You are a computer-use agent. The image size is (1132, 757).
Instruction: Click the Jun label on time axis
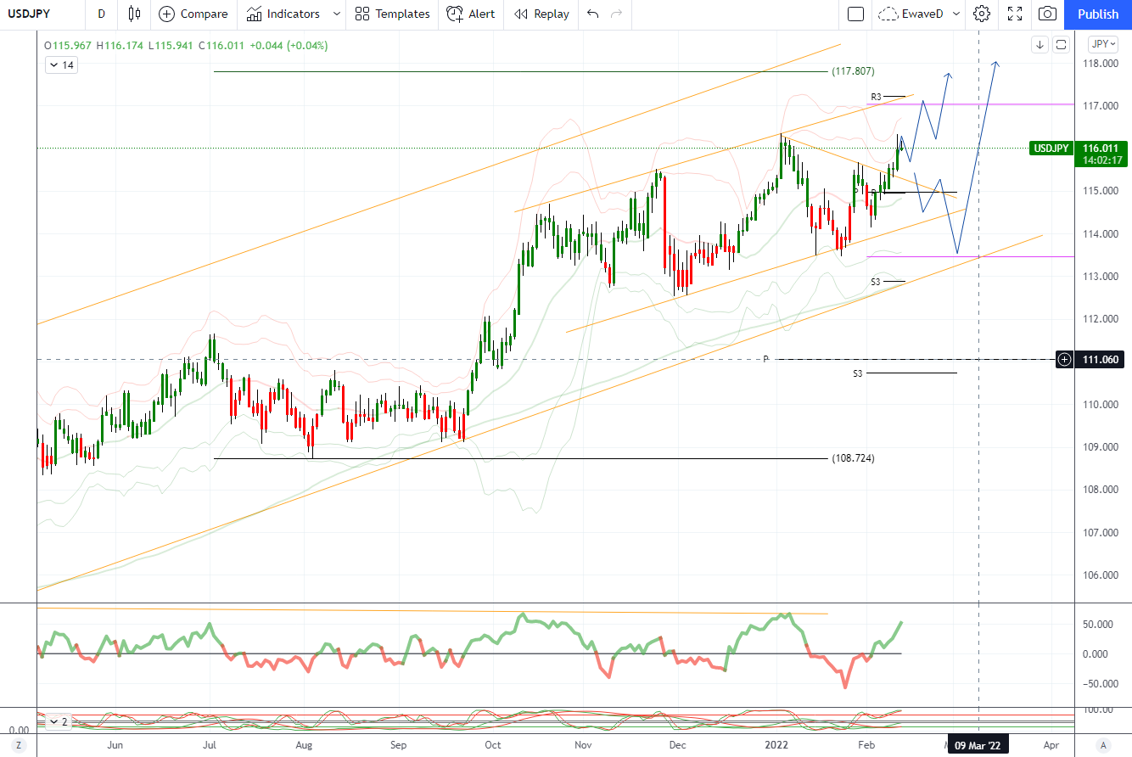point(116,745)
